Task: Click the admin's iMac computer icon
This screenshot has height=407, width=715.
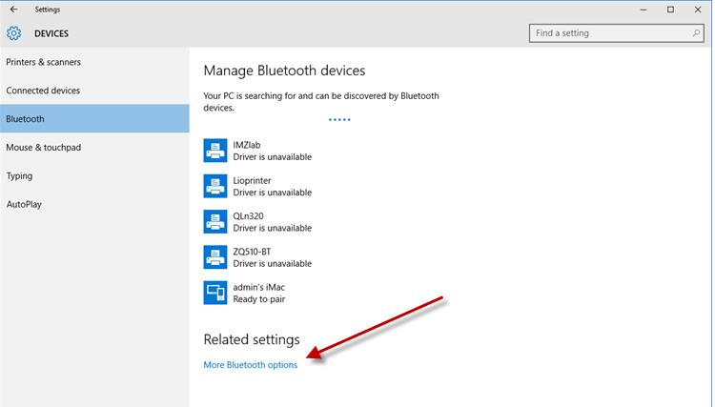Action: tap(215, 293)
